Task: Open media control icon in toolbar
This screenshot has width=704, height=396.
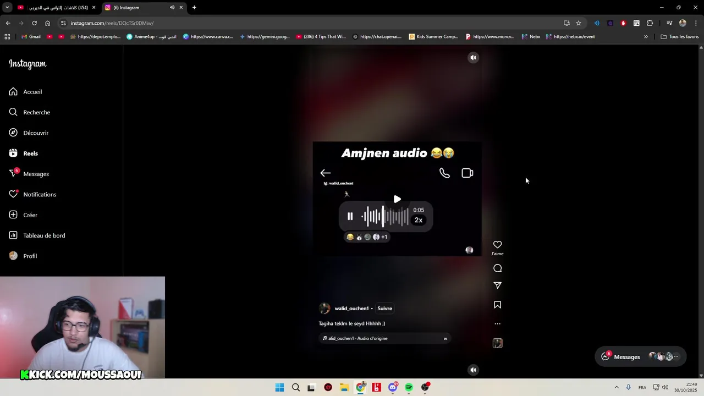Action: click(x=669, y=23)
